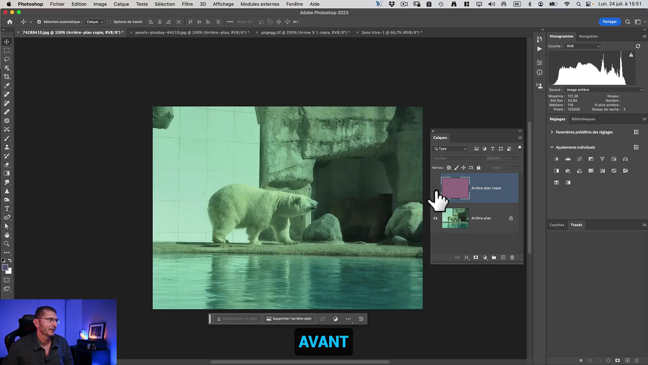Viewport: 648px width, 365px height.
Task: Check Options de transf. checkbox
Action: pos(109,22)
